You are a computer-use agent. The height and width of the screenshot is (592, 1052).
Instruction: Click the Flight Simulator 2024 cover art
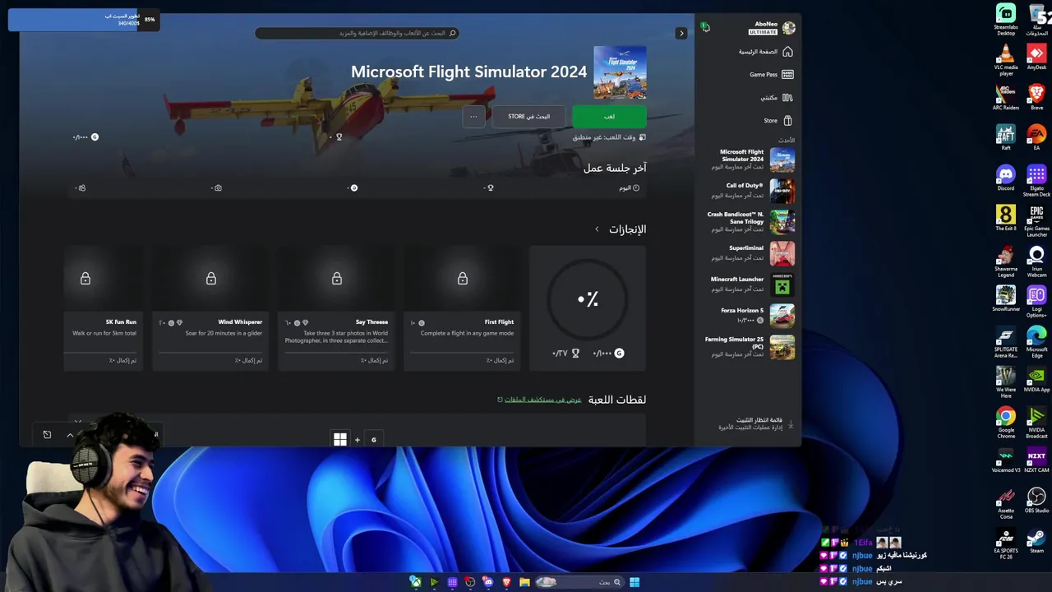click(x=620, y=72)
